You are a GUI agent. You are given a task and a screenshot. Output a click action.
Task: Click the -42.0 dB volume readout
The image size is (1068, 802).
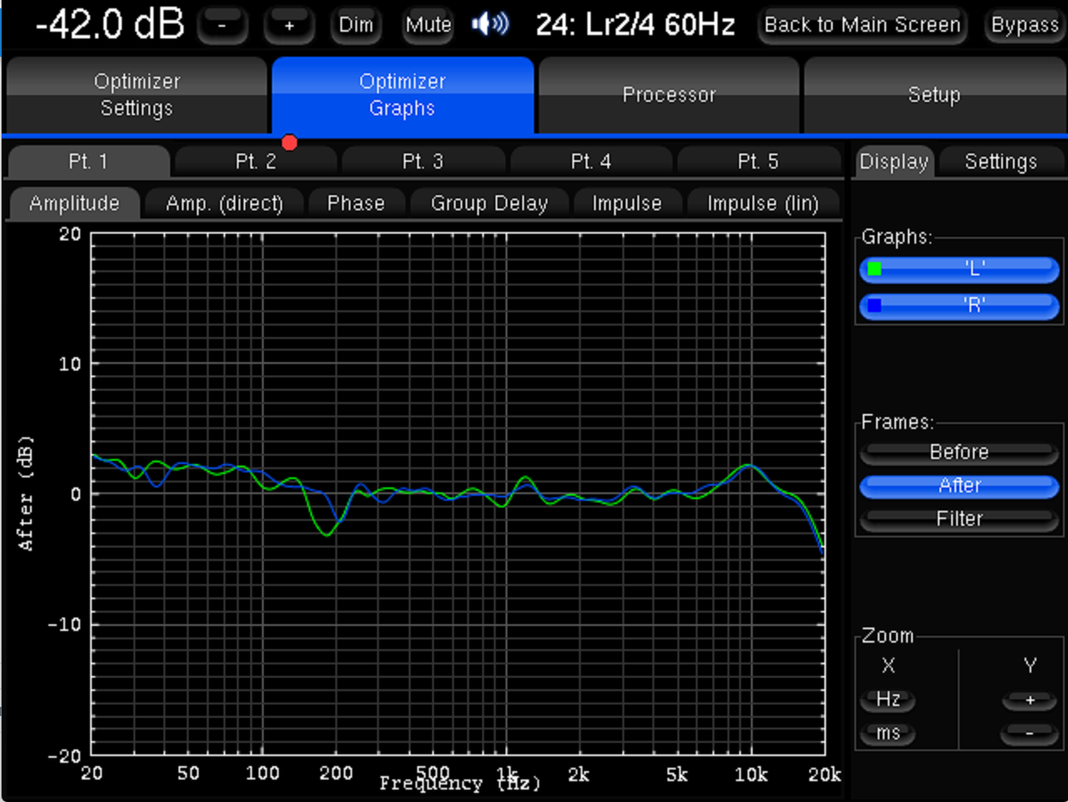tap(109, 24)
